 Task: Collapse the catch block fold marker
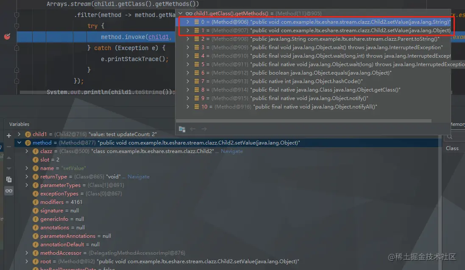17,48
